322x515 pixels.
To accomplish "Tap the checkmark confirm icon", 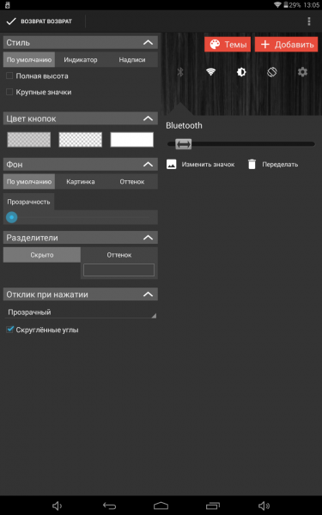I will click(11, 21).
